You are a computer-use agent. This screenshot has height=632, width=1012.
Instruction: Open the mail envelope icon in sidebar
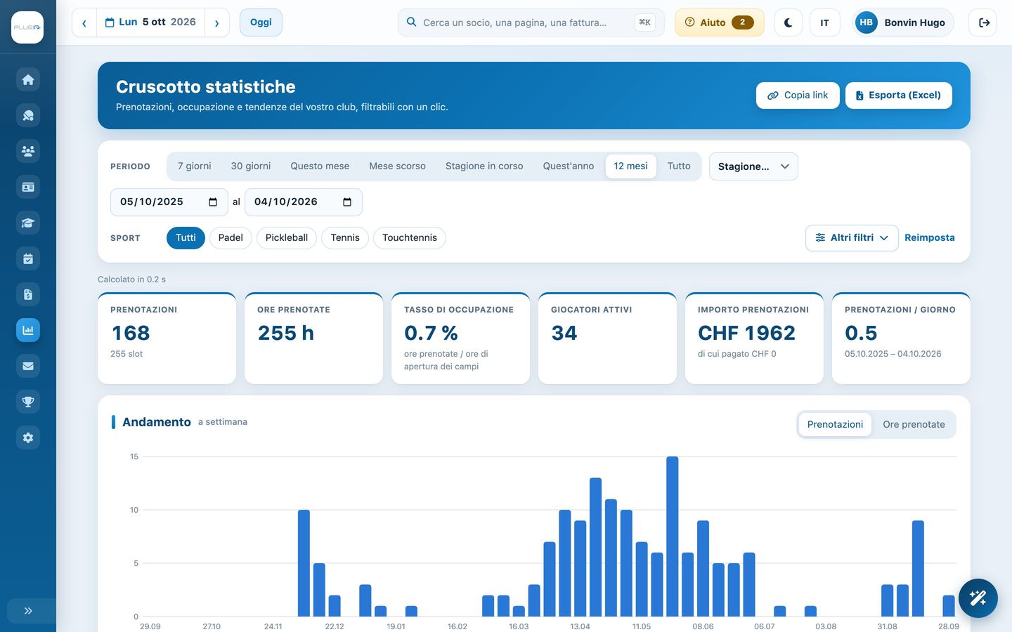pyautogui.click(x=28, y=366)
